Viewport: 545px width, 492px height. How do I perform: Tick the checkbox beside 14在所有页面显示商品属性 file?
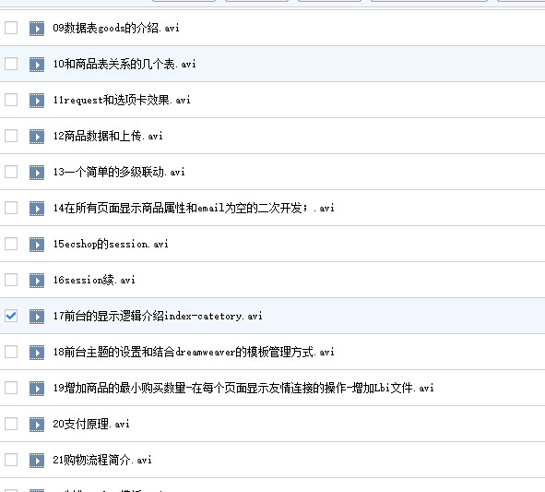(x=11, y=208)
